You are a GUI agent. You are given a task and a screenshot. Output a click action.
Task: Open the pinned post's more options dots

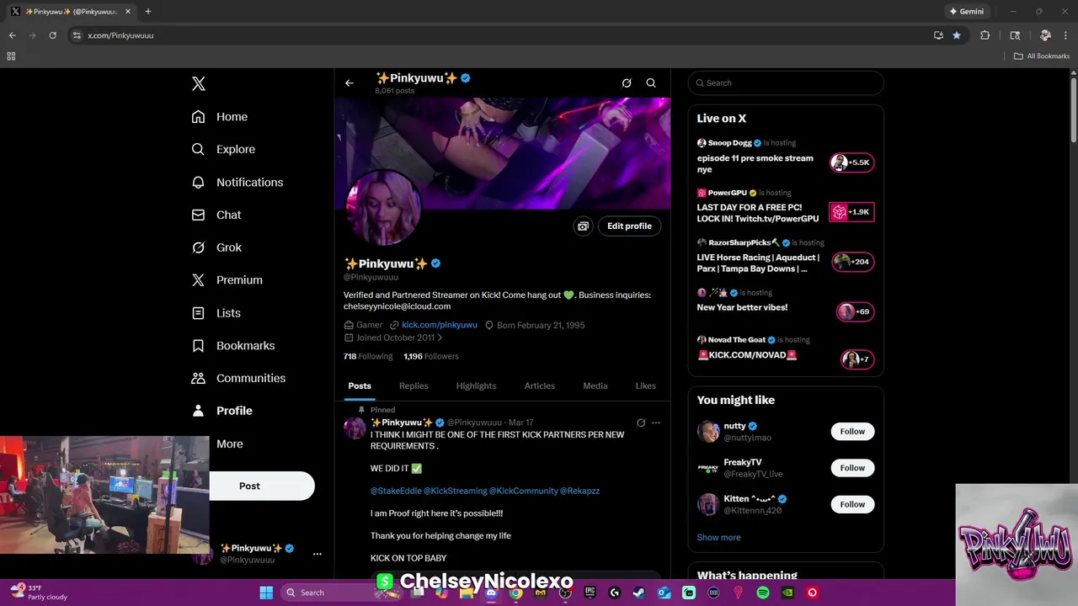pos(656,423)
